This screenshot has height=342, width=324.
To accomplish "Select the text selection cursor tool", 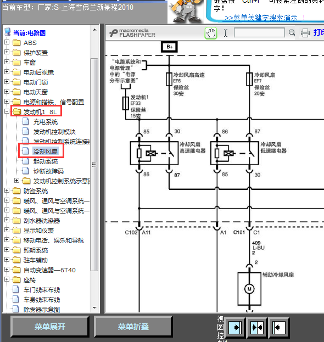I will (x=226, y=33).
